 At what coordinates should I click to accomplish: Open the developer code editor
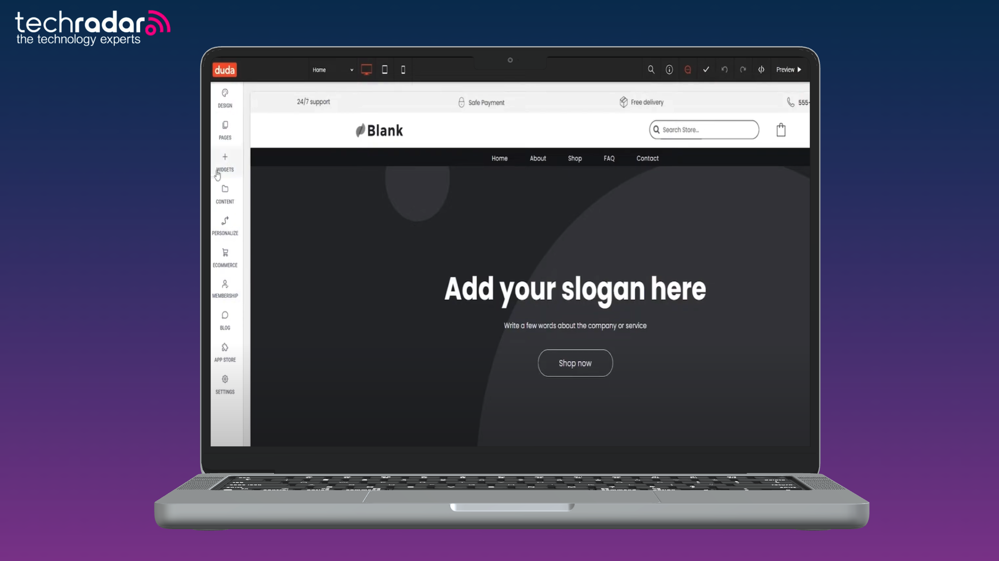click(761, 69)
